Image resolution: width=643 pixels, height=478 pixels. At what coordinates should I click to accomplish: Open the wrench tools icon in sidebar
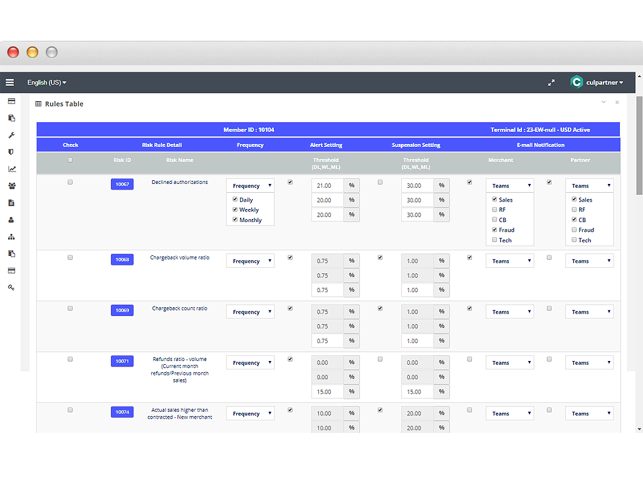[x=11, y=135]
